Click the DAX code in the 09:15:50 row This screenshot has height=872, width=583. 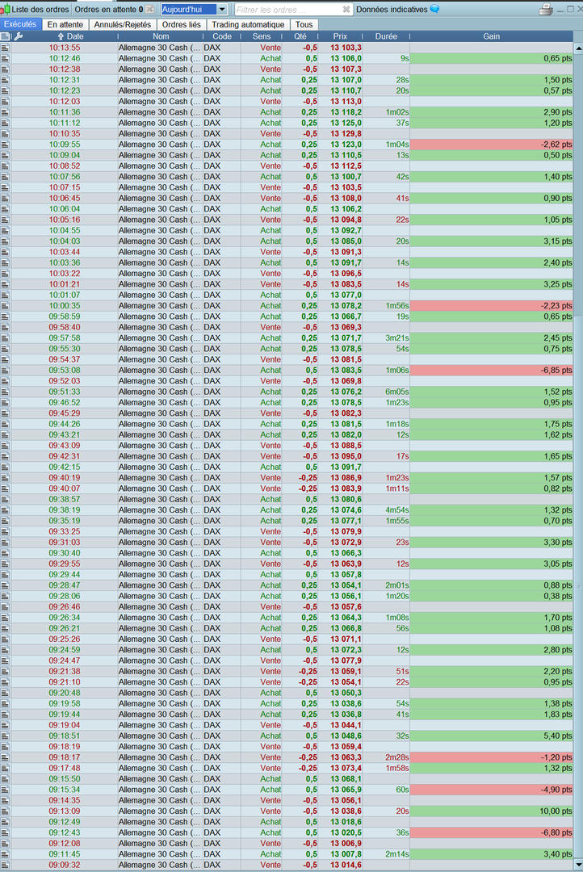[212, 779]
